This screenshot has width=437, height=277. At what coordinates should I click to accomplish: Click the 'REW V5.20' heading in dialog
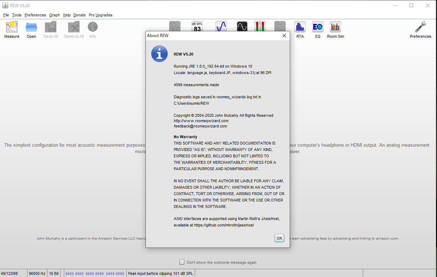pos(184,54)
